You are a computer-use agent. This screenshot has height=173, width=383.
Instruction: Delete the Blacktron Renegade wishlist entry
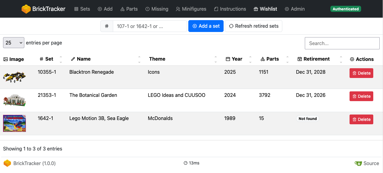click(x=361, y=73)
